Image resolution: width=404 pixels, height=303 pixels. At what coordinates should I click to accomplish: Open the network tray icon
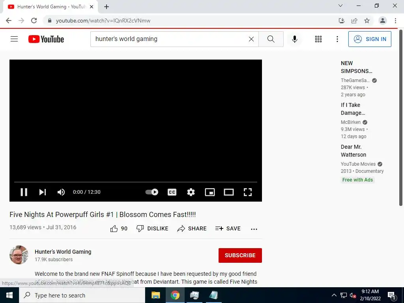pyautogui.click(x=344, y=295)
